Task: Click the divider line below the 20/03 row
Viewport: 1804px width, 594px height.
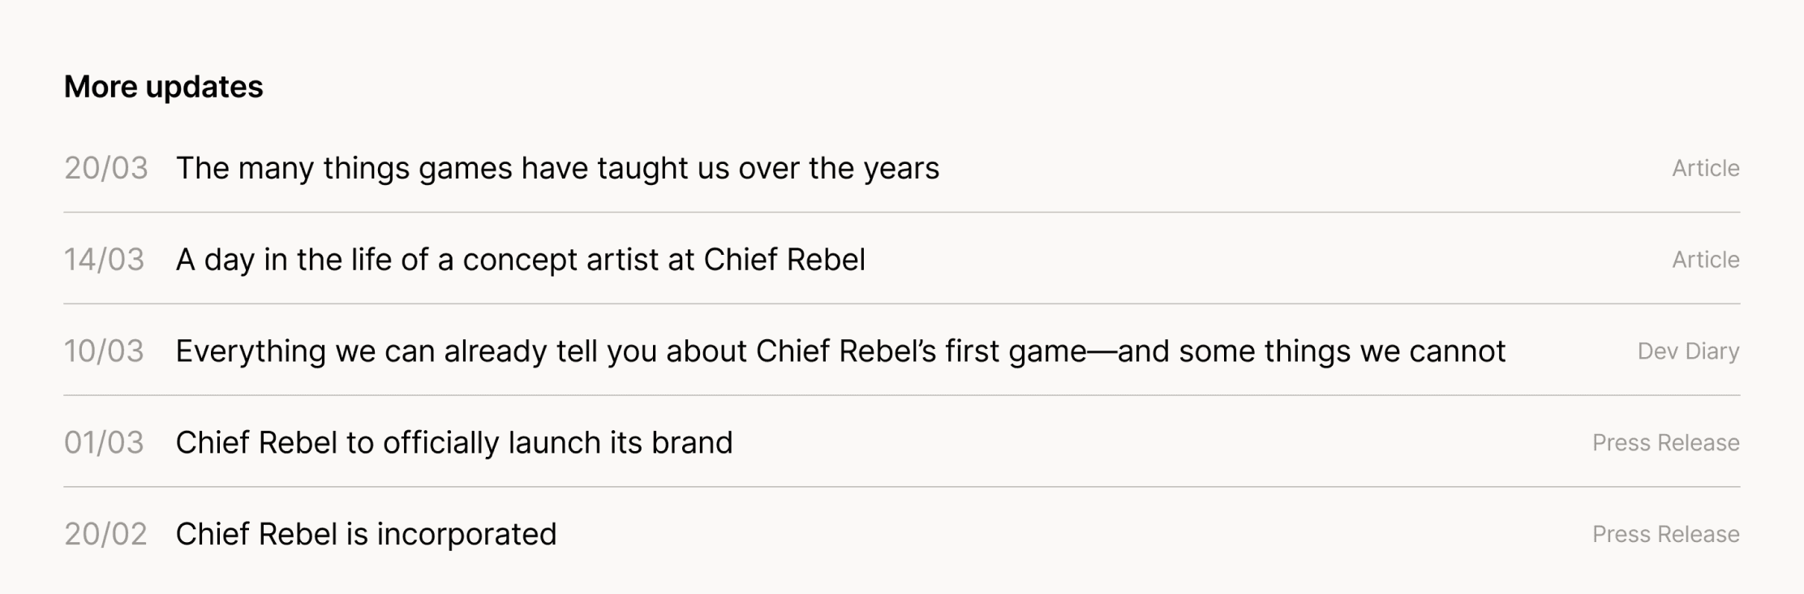Action: click(x=902, y=213)
